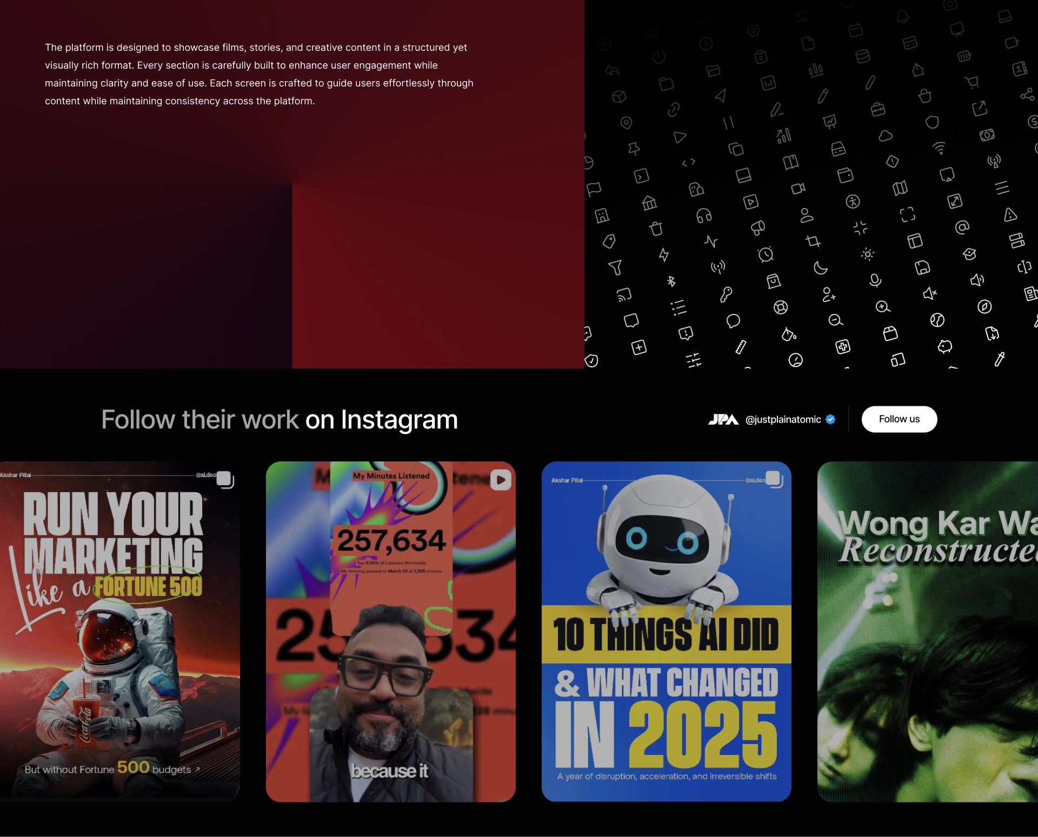
Task: Open the Wong Kar Wai Reconstructed post
Action: (x=928, y=631)
